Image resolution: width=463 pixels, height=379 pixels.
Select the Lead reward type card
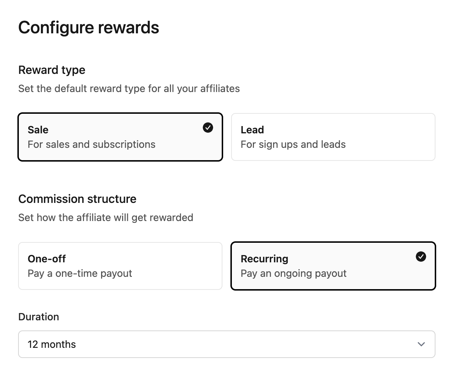coord(333,137)
